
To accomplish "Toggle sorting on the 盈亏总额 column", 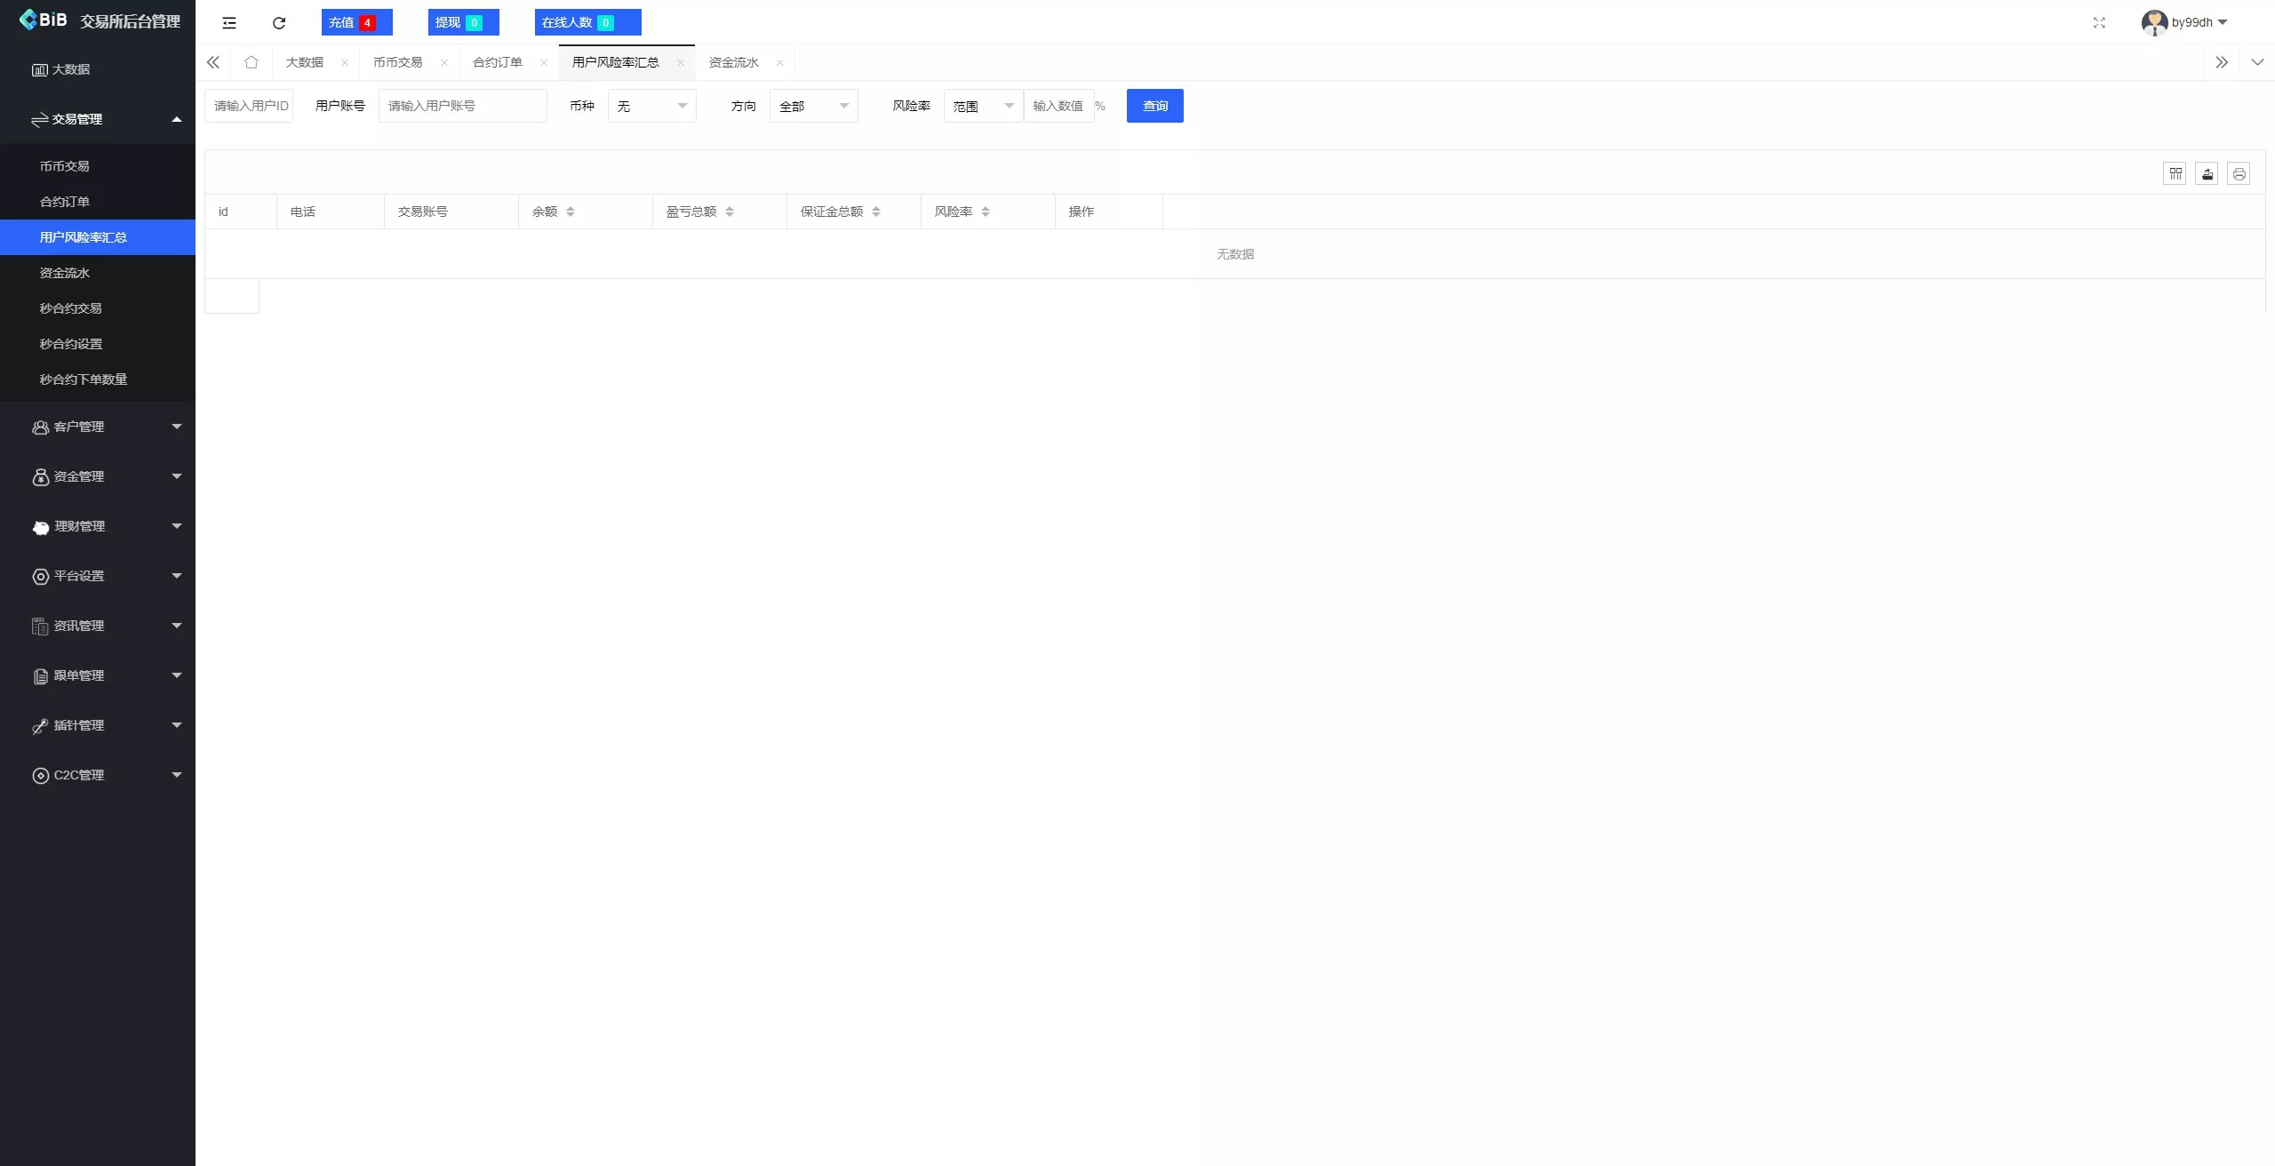I will [x=730, y=212].
